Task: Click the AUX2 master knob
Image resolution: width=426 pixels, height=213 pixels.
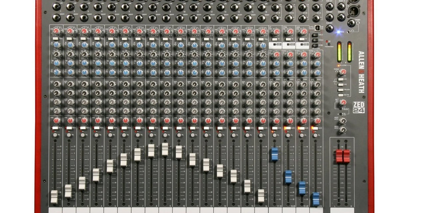Action: click(343, 130)
